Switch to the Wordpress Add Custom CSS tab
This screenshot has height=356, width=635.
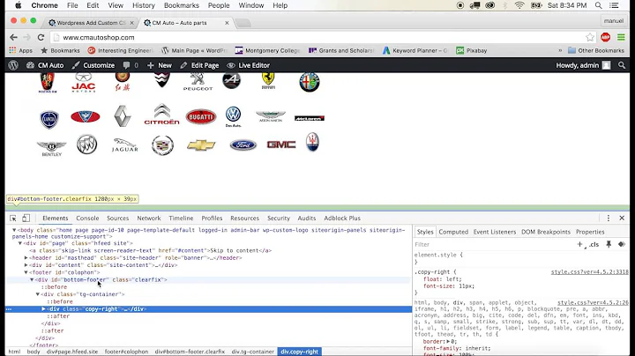[x=91, y=23]
